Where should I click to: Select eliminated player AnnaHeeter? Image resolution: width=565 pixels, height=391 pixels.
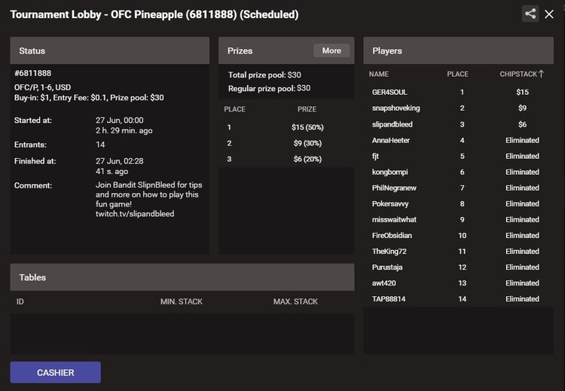458,140
